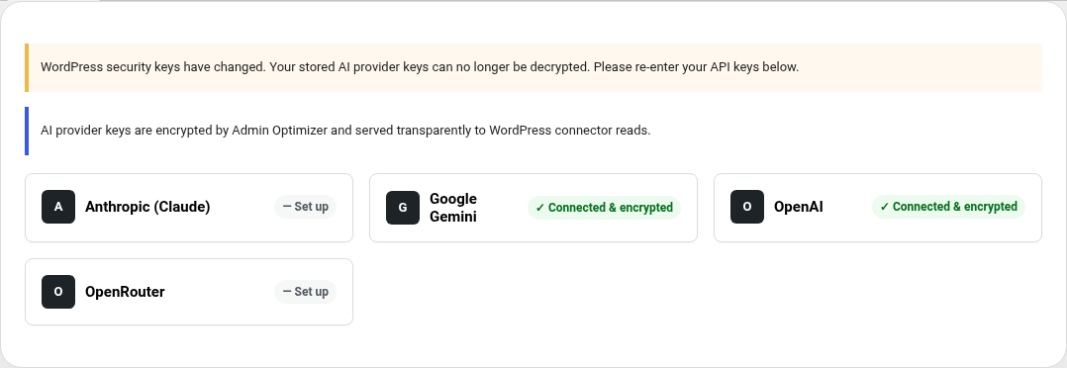Click the orange warning notice left bar
The height and width of the screenshot is (368, 1067).
(x=27, y=67)
